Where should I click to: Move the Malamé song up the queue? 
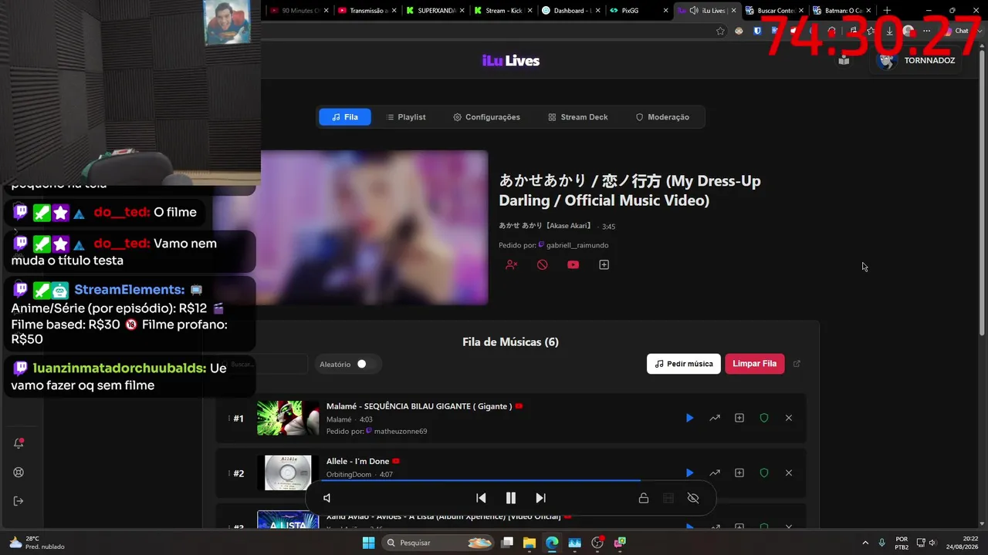[715, 418]
